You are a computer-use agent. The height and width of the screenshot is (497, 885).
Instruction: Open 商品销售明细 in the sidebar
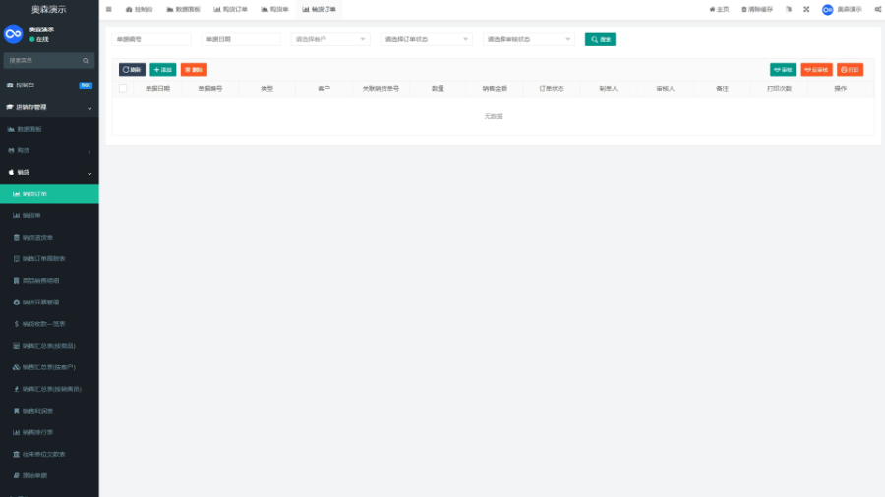click(49, 281)
